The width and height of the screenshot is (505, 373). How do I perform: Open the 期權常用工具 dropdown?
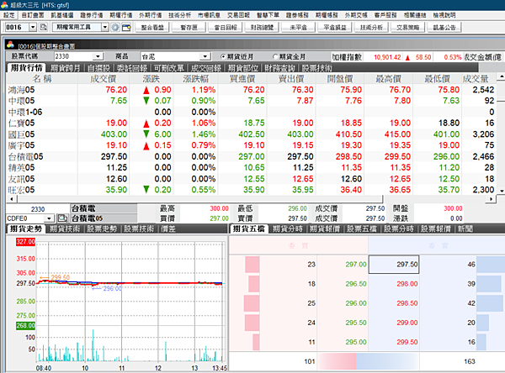point(104,27)
